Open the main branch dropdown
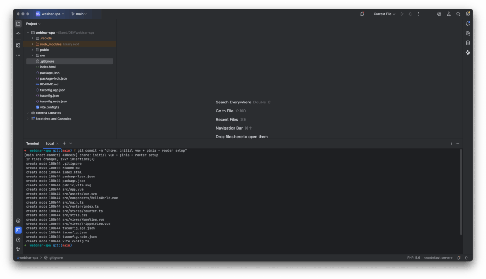This screenshot has width=486, height=279. tap(79, 14)
